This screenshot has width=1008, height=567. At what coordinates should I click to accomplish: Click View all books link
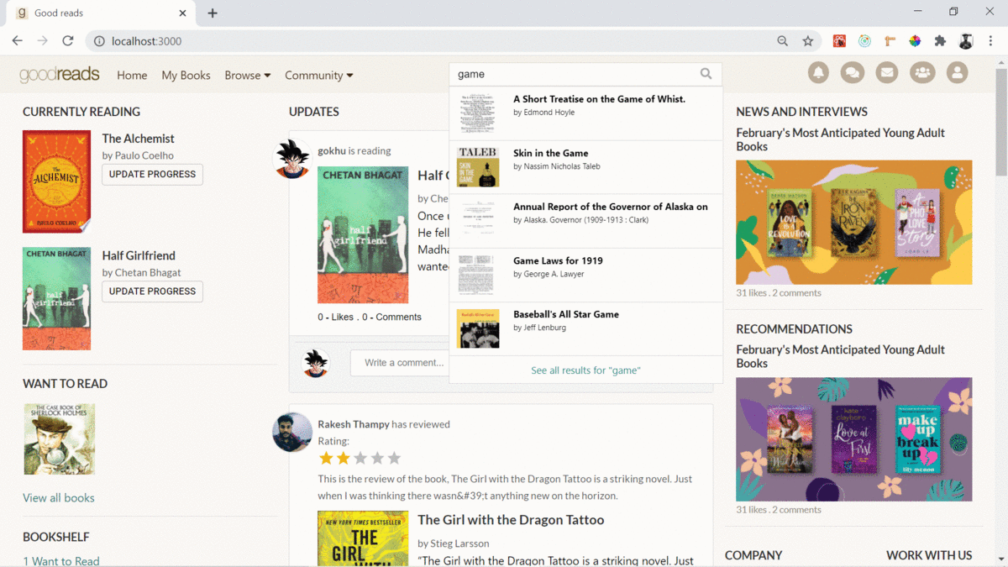[59, 497]
